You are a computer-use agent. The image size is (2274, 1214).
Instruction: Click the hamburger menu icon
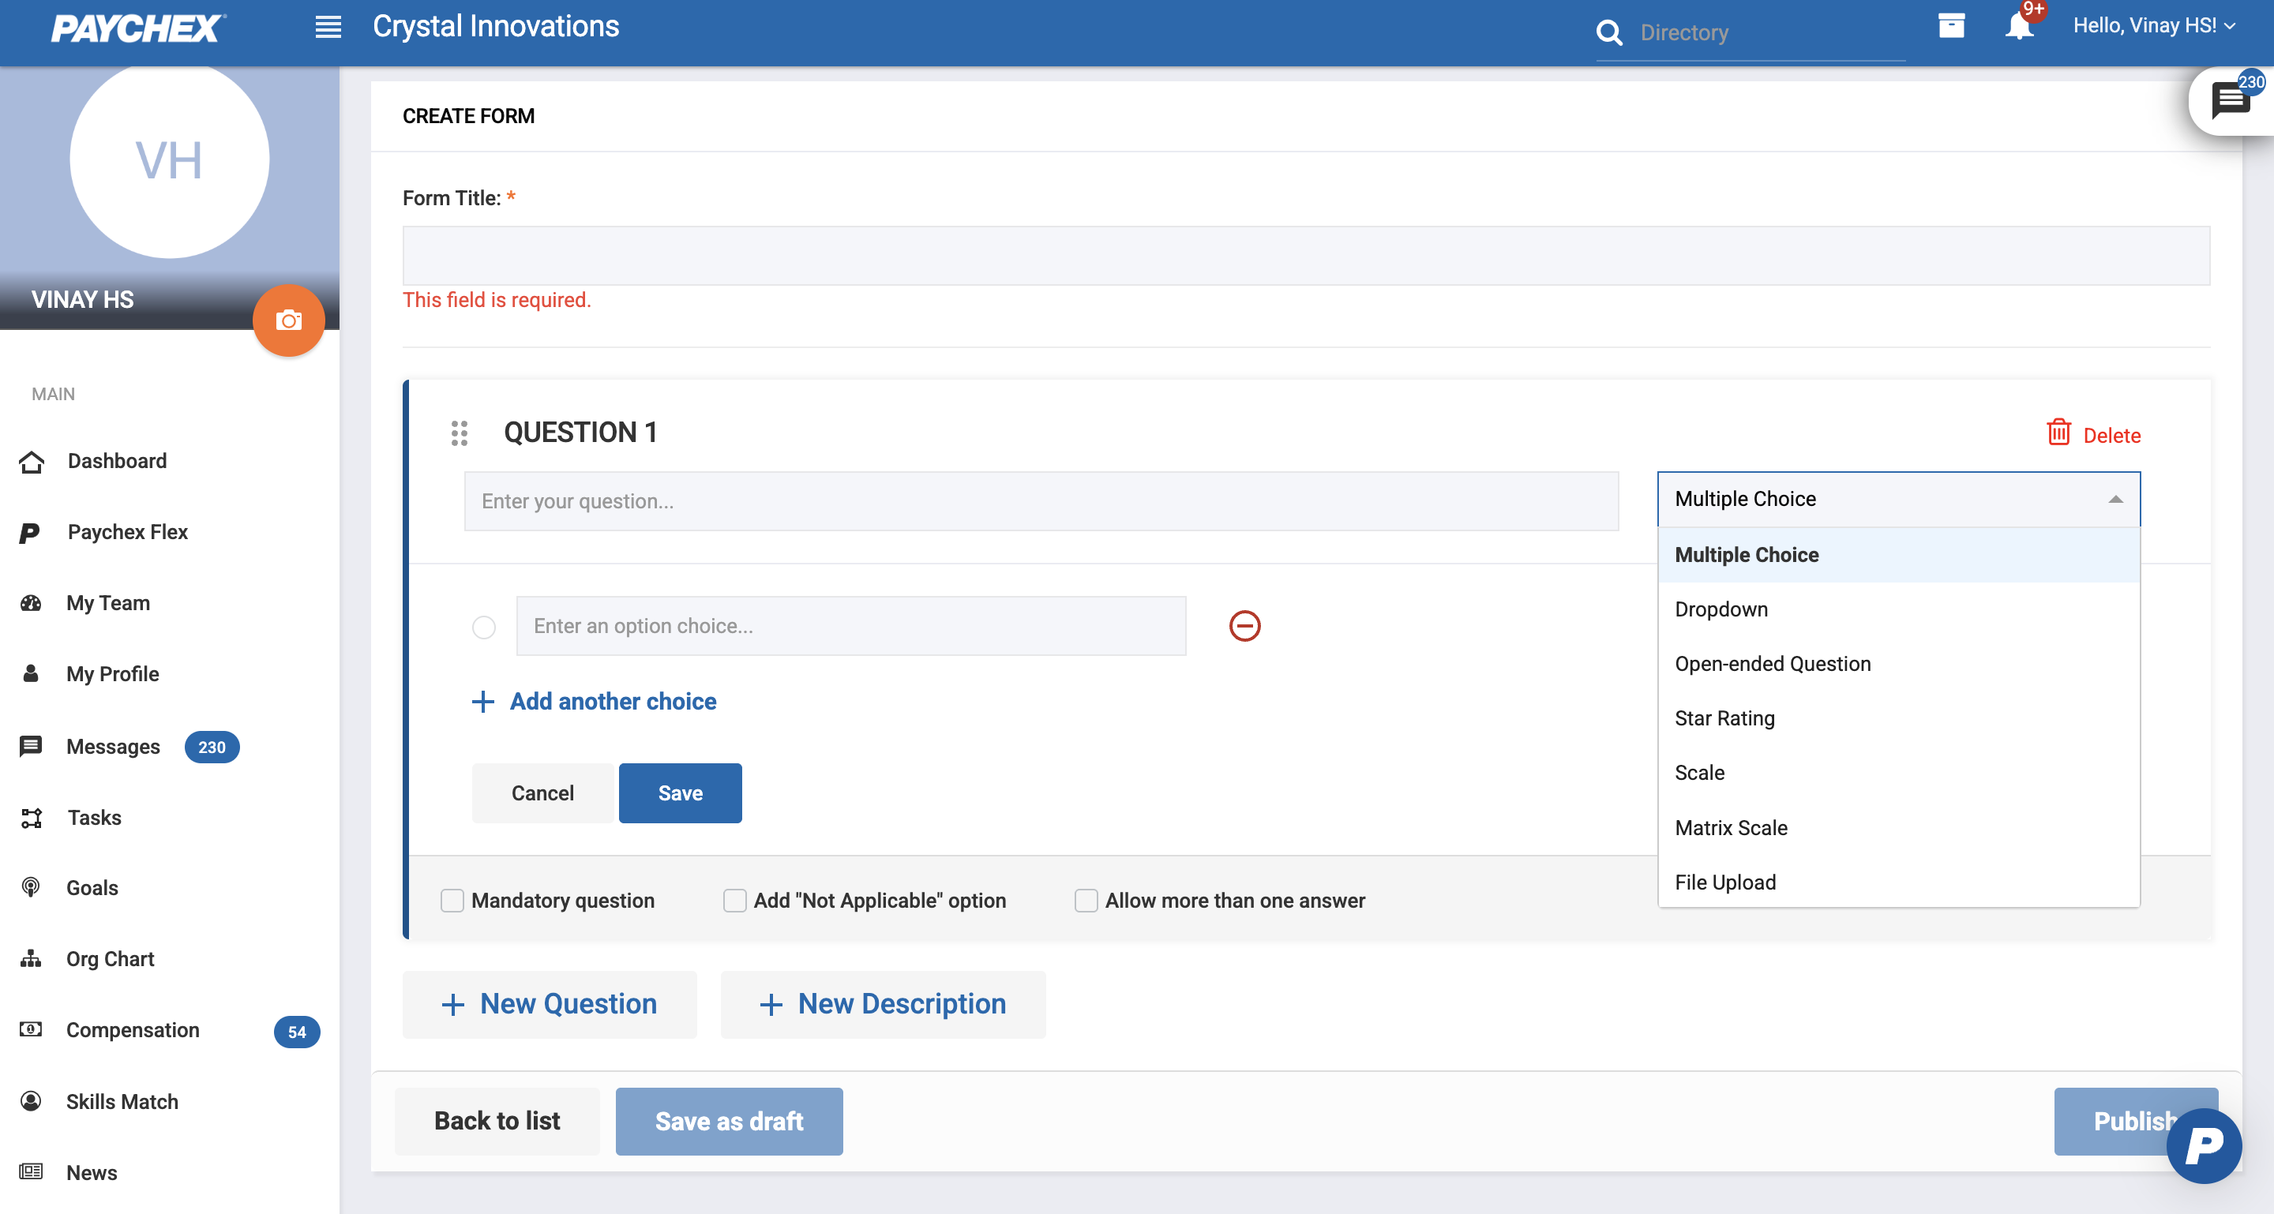tap(328, 28)
